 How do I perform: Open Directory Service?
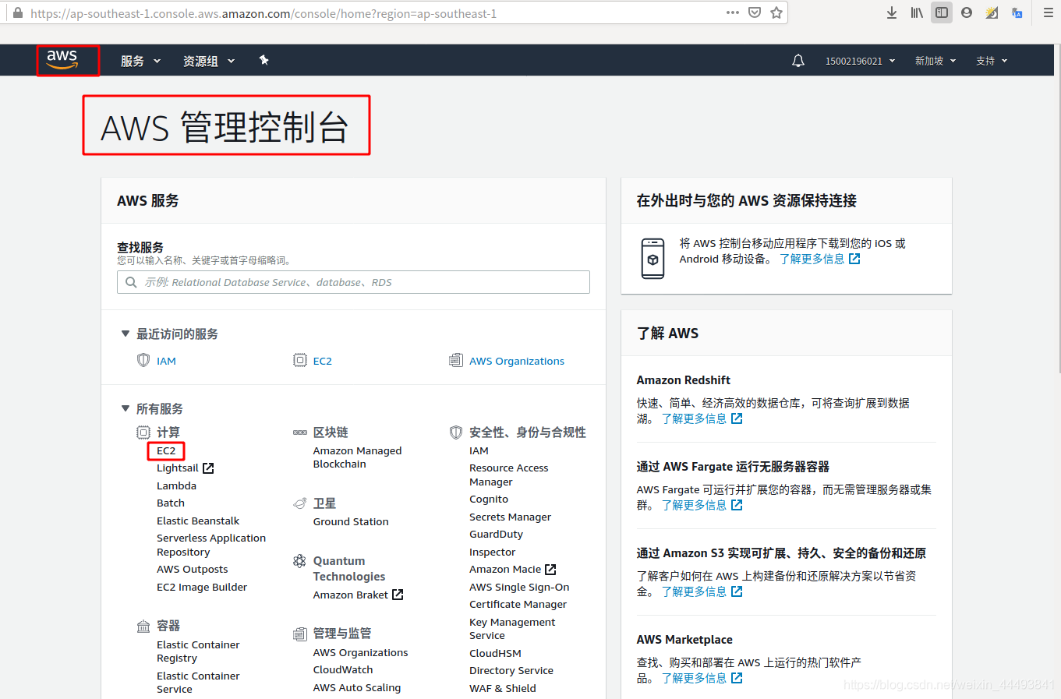(x=511, y=670)
